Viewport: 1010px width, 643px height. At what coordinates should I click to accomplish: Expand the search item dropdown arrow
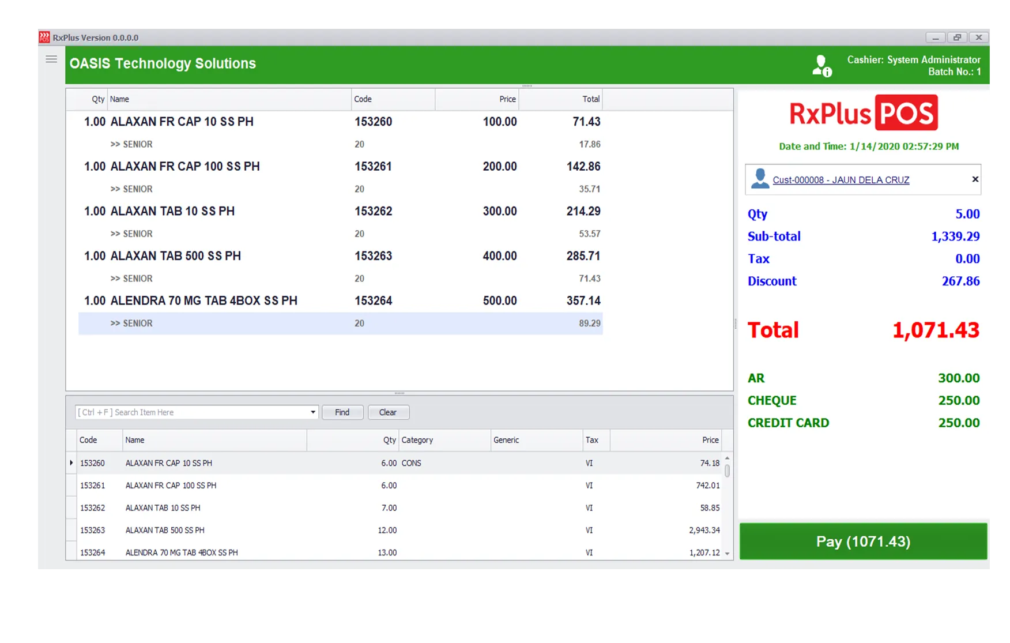(x=312, y=412)
